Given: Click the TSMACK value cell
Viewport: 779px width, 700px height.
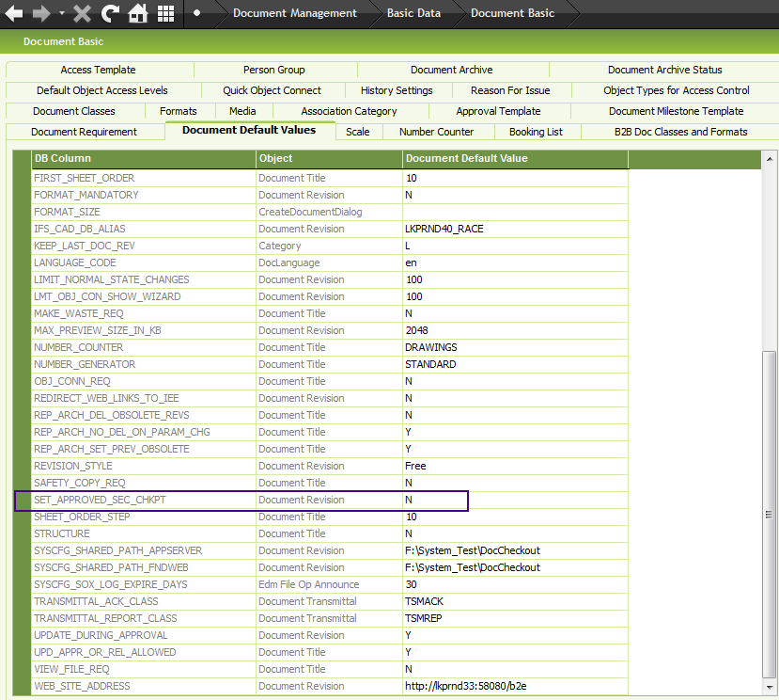Looking at the screenshot, I should pyautogui.click(x=516, y=601).
